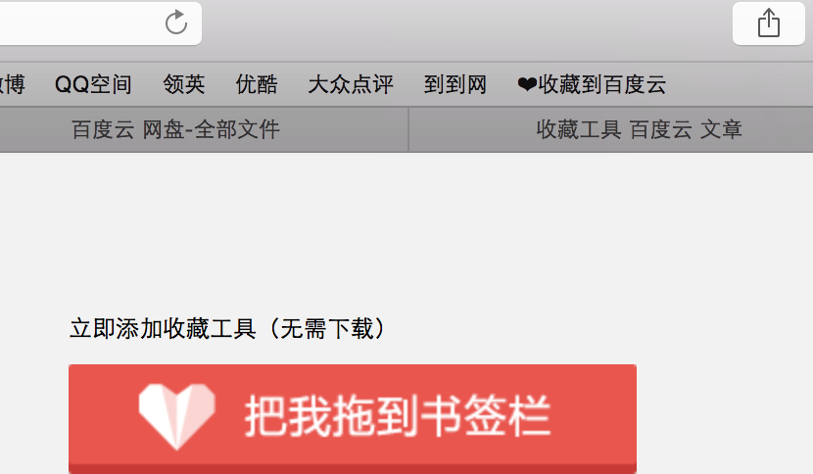813x474 pixels.
Task: Click the reload page icon
Action: [x=176, y=23]
